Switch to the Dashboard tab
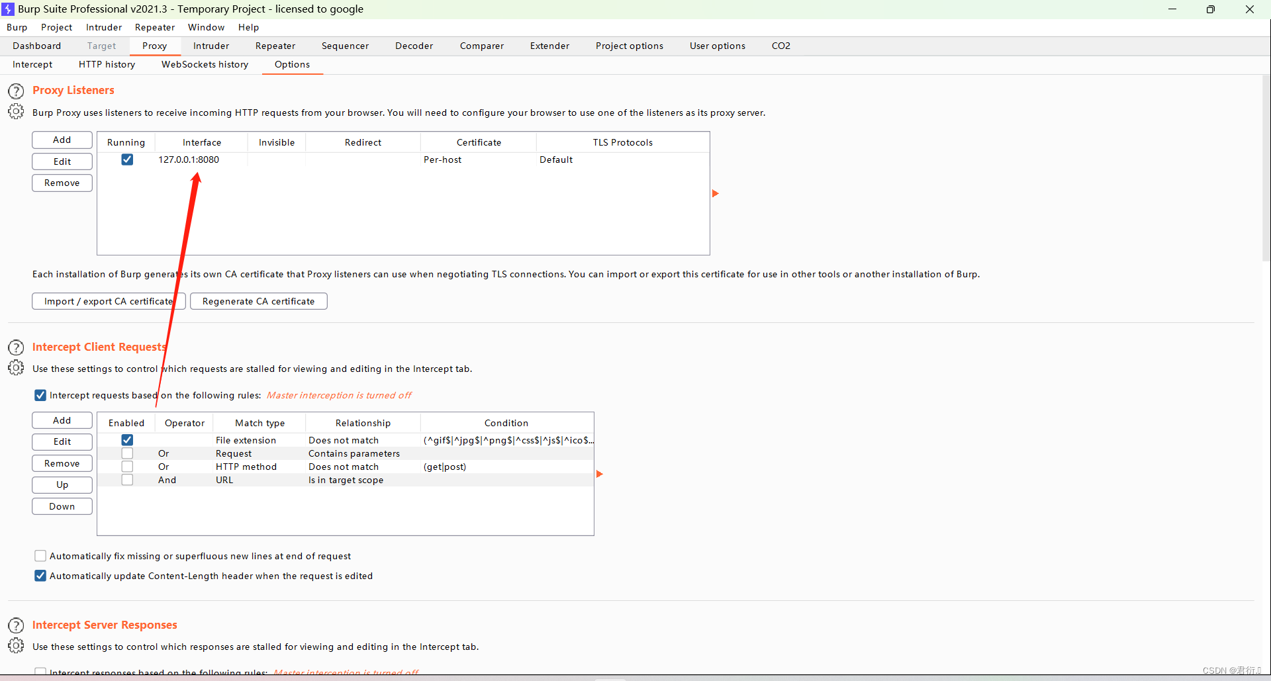The height and width of the screenshot is (681, 1271). (x=37, y=46)
